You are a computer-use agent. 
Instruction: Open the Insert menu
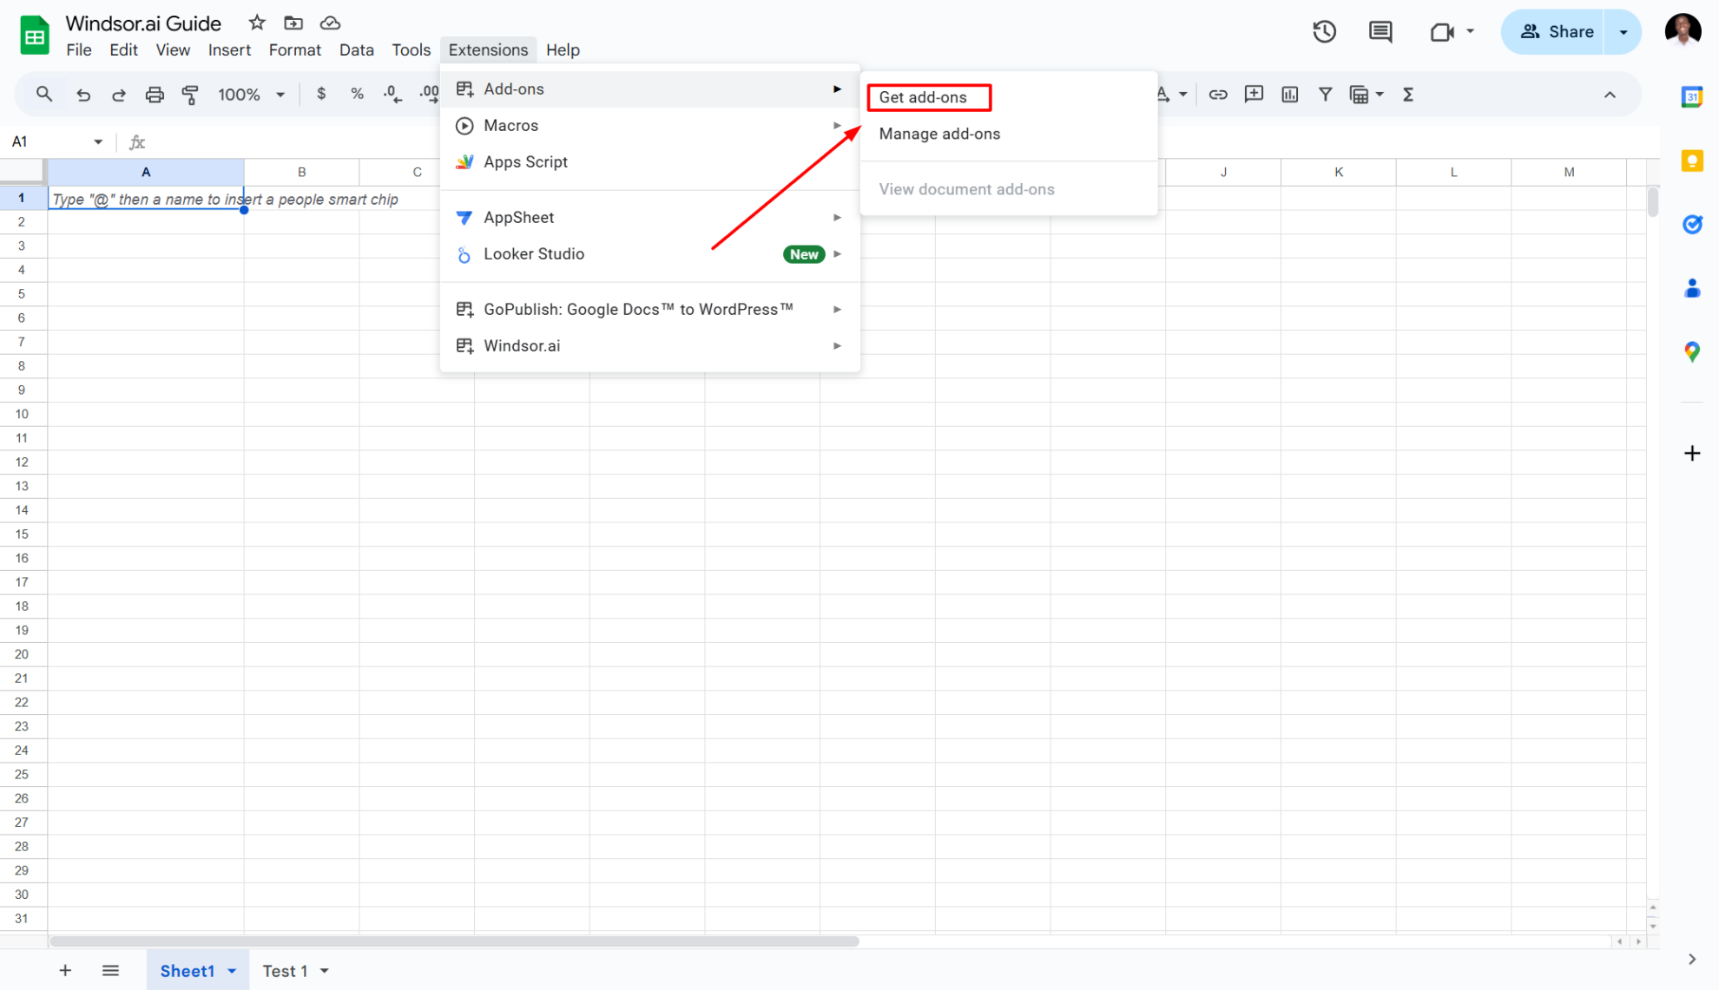click(x=229, y=49)
